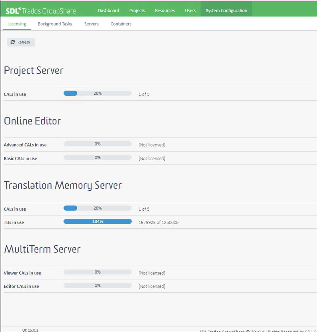
Task: Click the Project Server CALs progress bar
Action: click(x=97, y=94)
